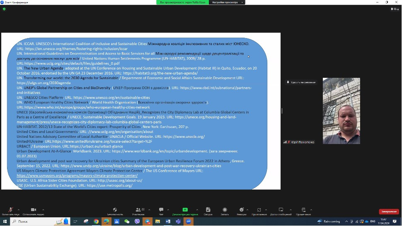This screenshot has height=226, width=402.
Task: Show hidden system tray icons
Action: tap(346, 221)
